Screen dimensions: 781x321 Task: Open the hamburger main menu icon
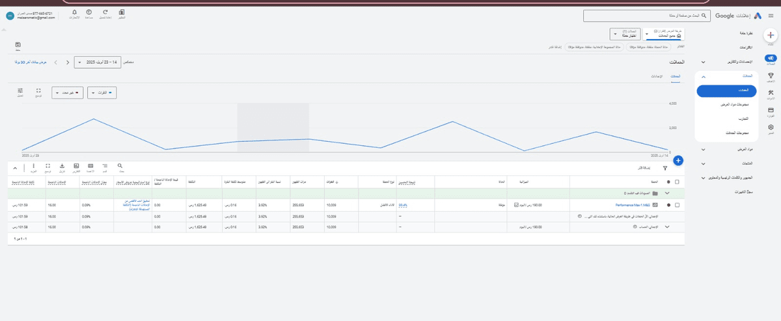click(771, 15)
